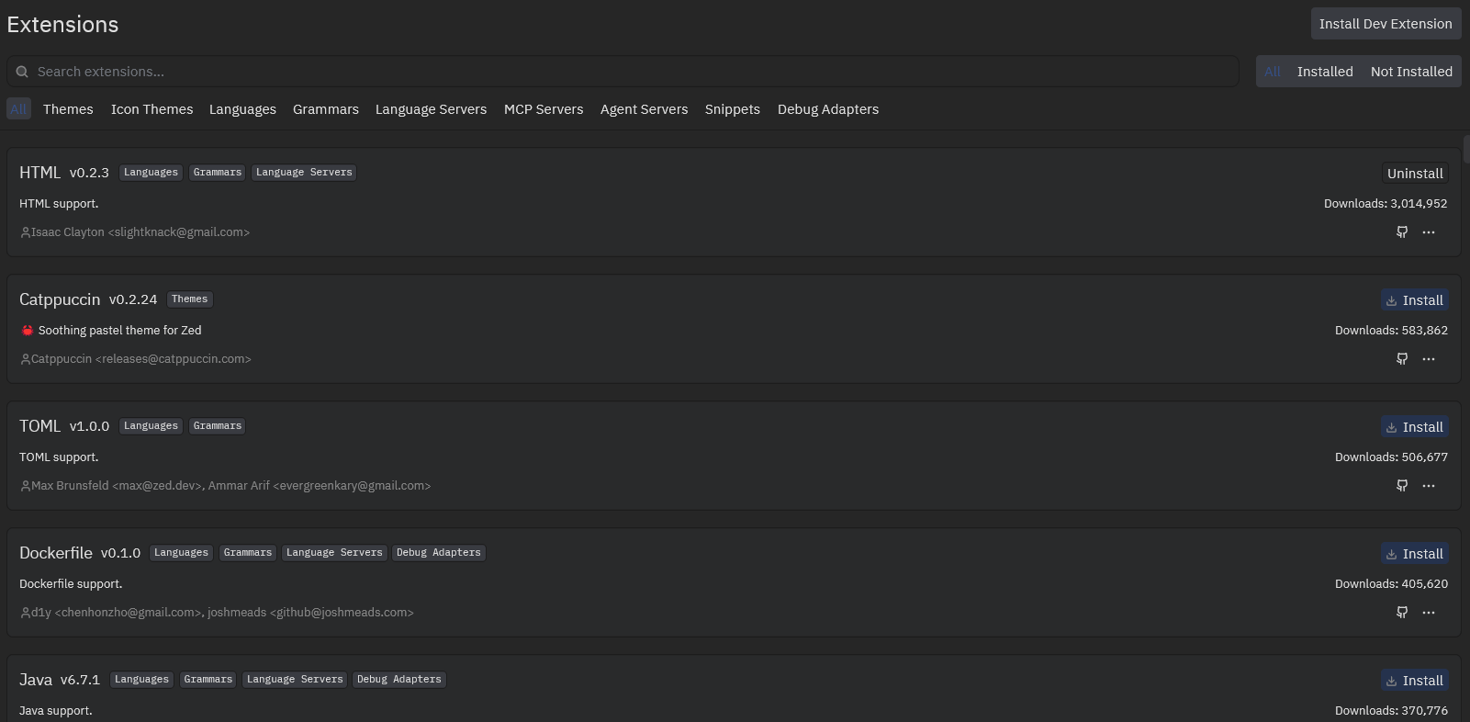
Task: Show the Dockerfile extension's three-dot more menu
Action: pos(1429,613)
